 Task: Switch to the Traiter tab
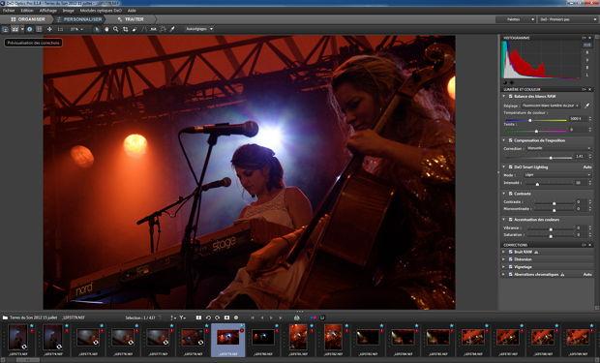pyautogui.click(x=131, y=19)
